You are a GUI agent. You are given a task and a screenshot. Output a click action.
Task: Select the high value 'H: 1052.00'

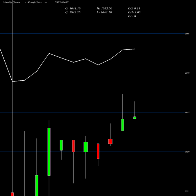coord(104,9)
